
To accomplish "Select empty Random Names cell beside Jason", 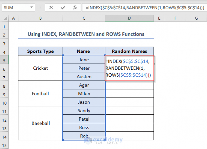I will (129, 102).
